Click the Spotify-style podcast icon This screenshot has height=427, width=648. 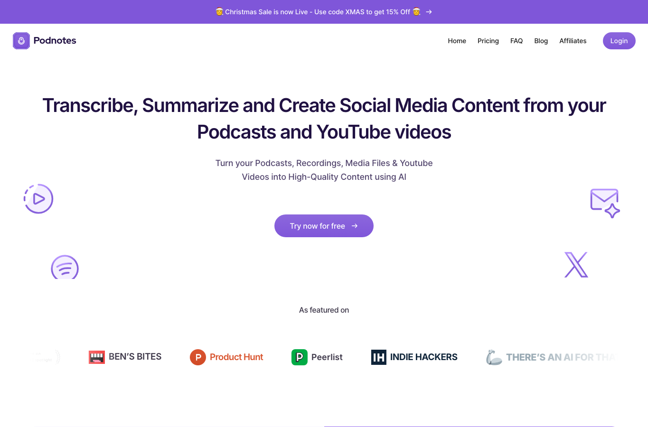click(x=65, y=267)
